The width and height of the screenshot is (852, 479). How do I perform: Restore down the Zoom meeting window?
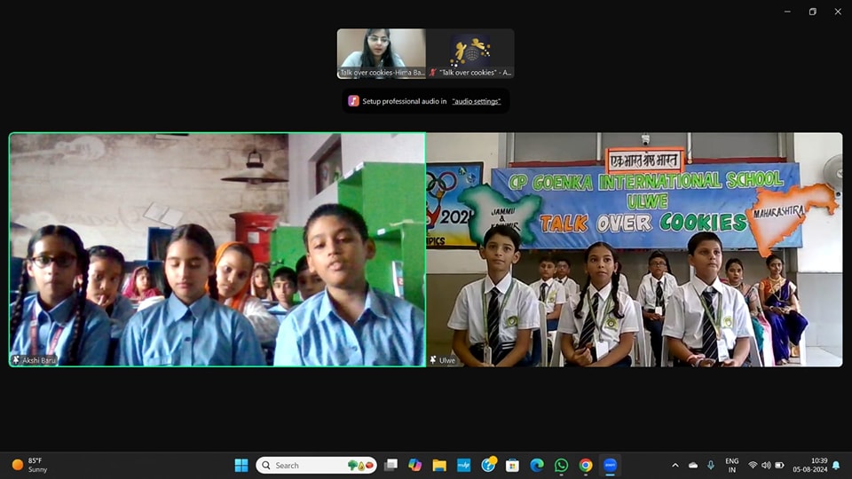pyautogui.click(x=813, y=12)
